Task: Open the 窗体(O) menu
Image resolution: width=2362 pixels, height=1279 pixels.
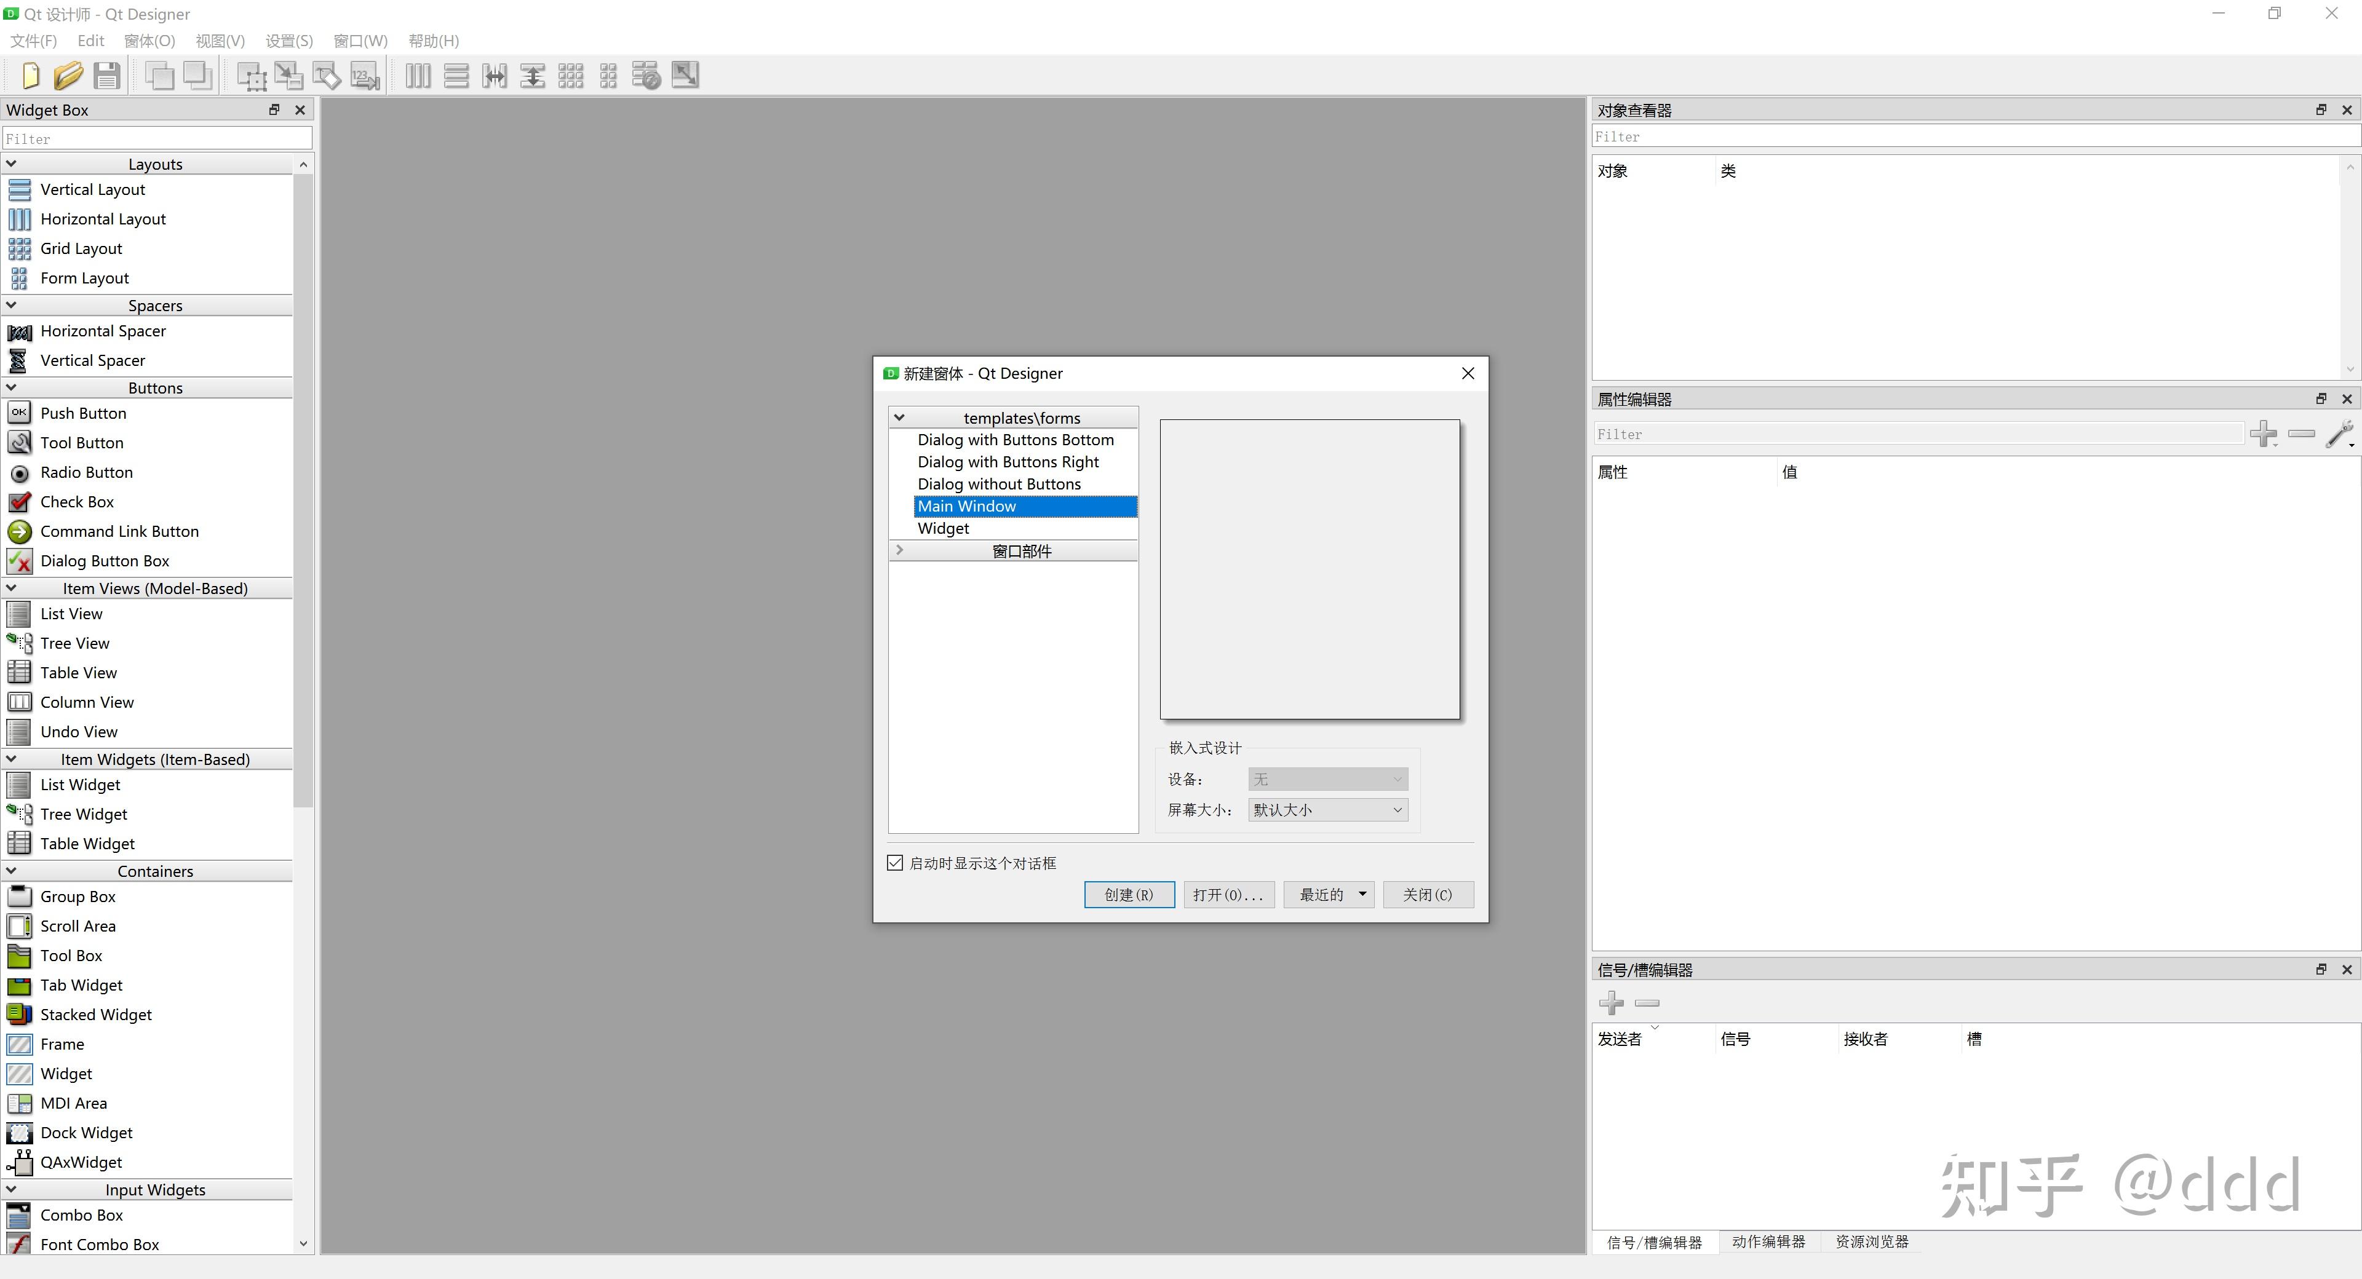Action: coord(149,41)
